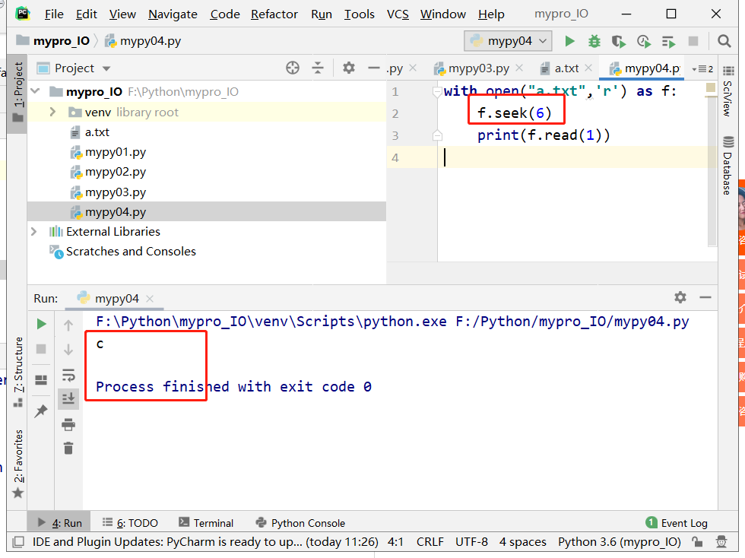The height and width of the screenshot is (558, 745).
Task: Close the mypy03.py tab
Action: 519,68
